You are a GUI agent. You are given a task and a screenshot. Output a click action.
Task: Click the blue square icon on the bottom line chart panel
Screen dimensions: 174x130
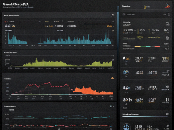110,106
